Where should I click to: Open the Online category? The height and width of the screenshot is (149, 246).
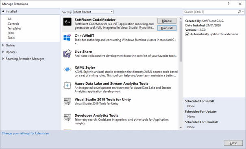point(10,45)
